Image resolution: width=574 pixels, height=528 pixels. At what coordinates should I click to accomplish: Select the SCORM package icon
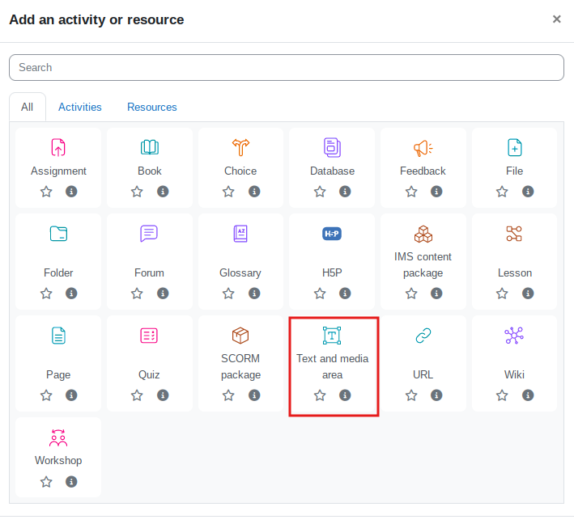pos(240,336)
